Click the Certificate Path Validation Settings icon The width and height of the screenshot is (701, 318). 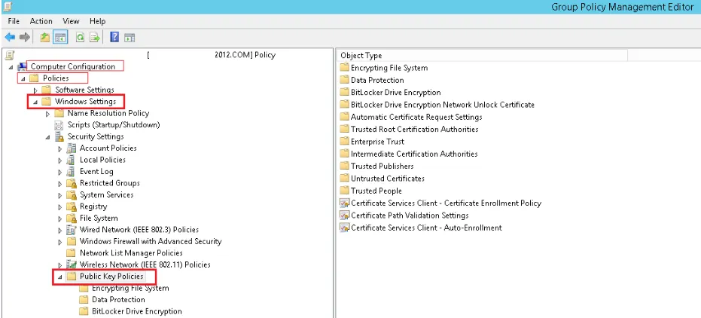344,215
